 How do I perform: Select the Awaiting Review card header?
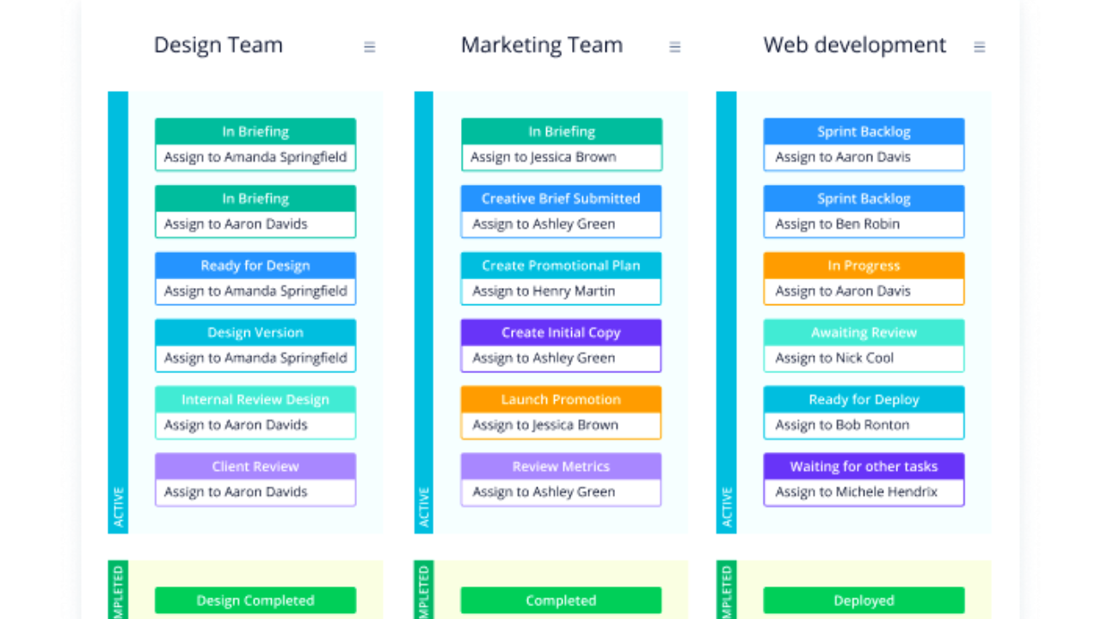[x=864, y=333]
